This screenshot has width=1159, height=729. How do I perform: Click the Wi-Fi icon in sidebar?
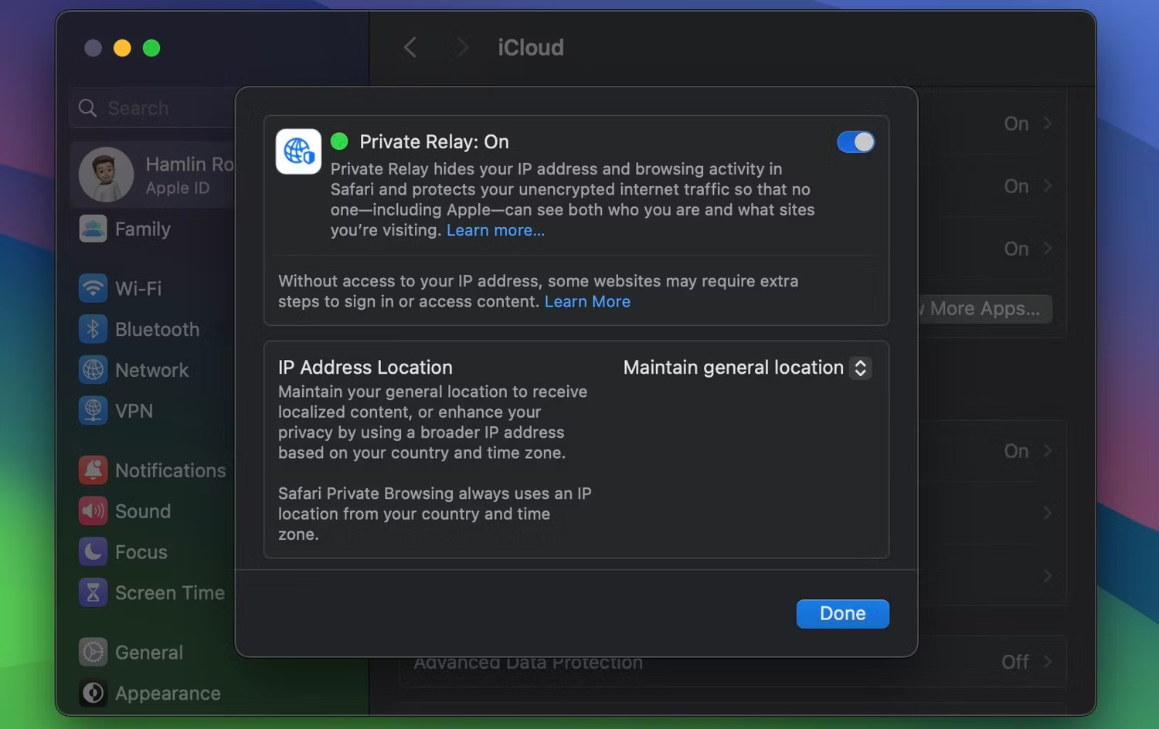click(93, 289)
